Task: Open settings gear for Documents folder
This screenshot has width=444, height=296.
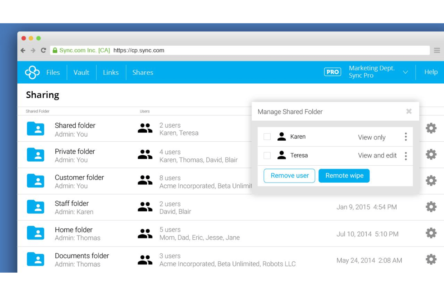Action: coord(431,259)
